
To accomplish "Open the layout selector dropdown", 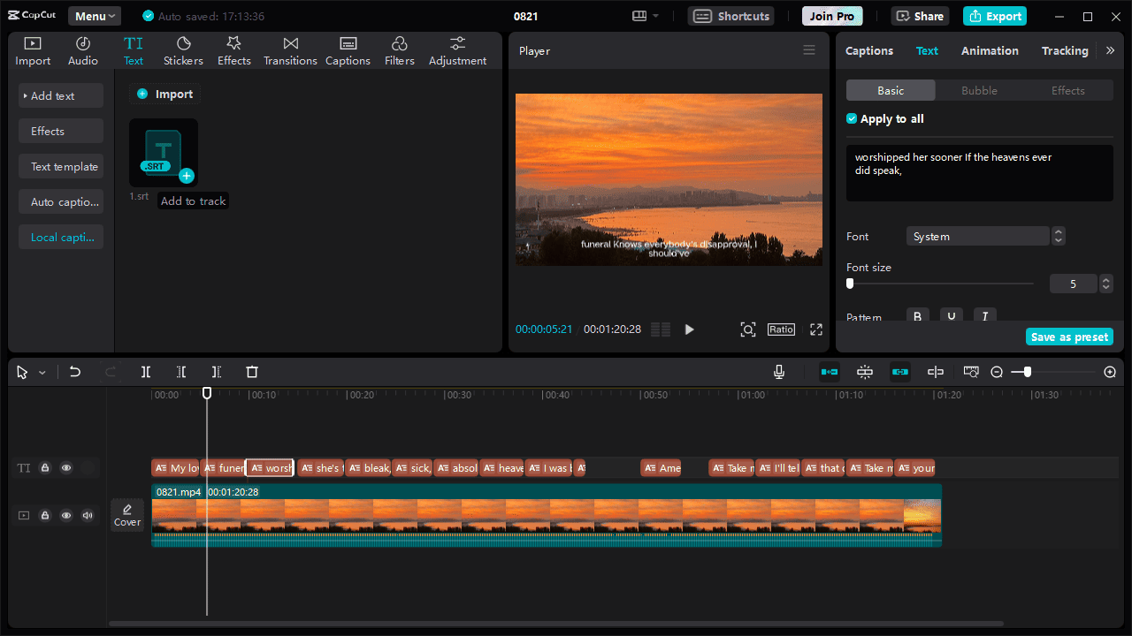I will 646,16.
